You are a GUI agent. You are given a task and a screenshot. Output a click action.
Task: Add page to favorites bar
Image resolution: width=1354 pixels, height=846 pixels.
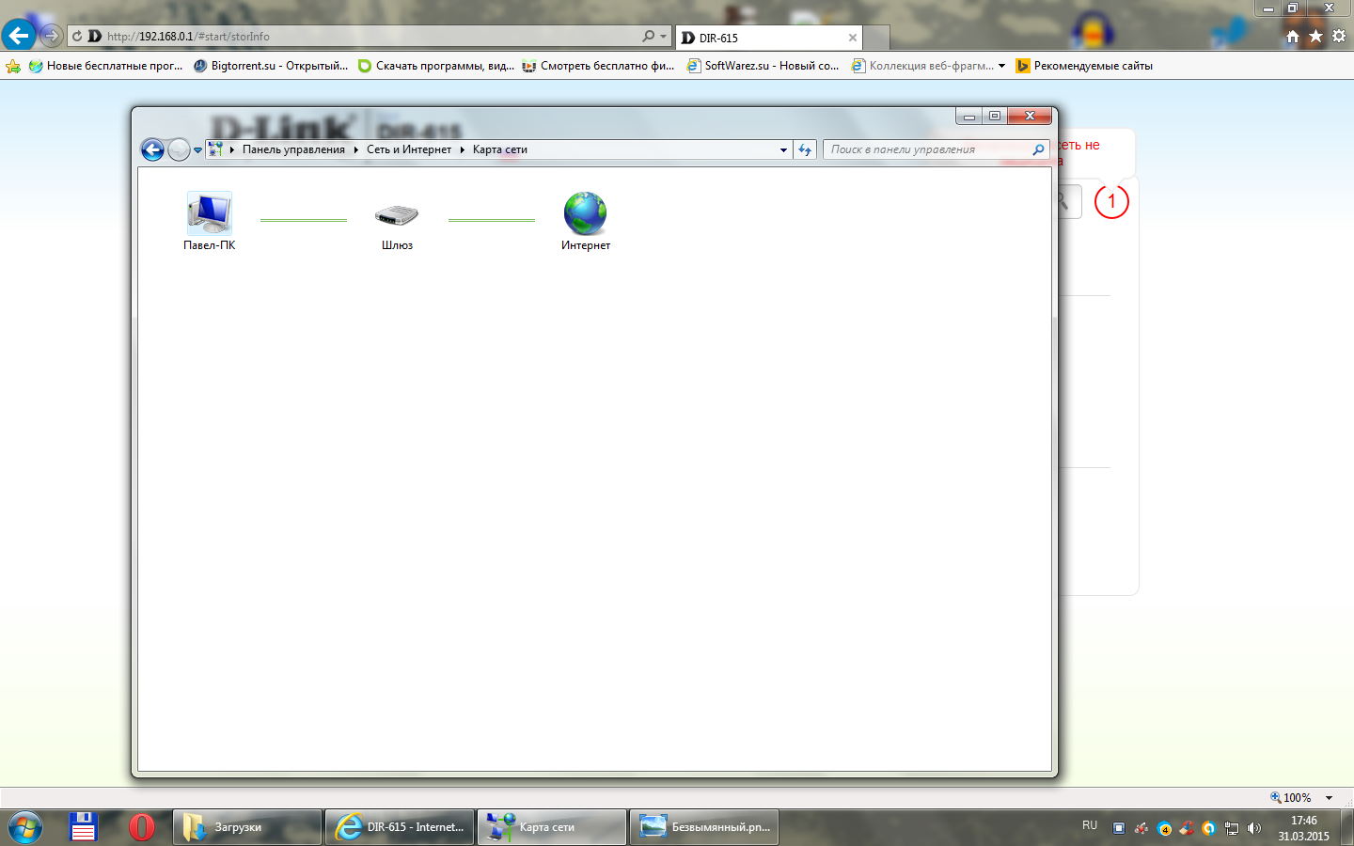pos(13,66)
